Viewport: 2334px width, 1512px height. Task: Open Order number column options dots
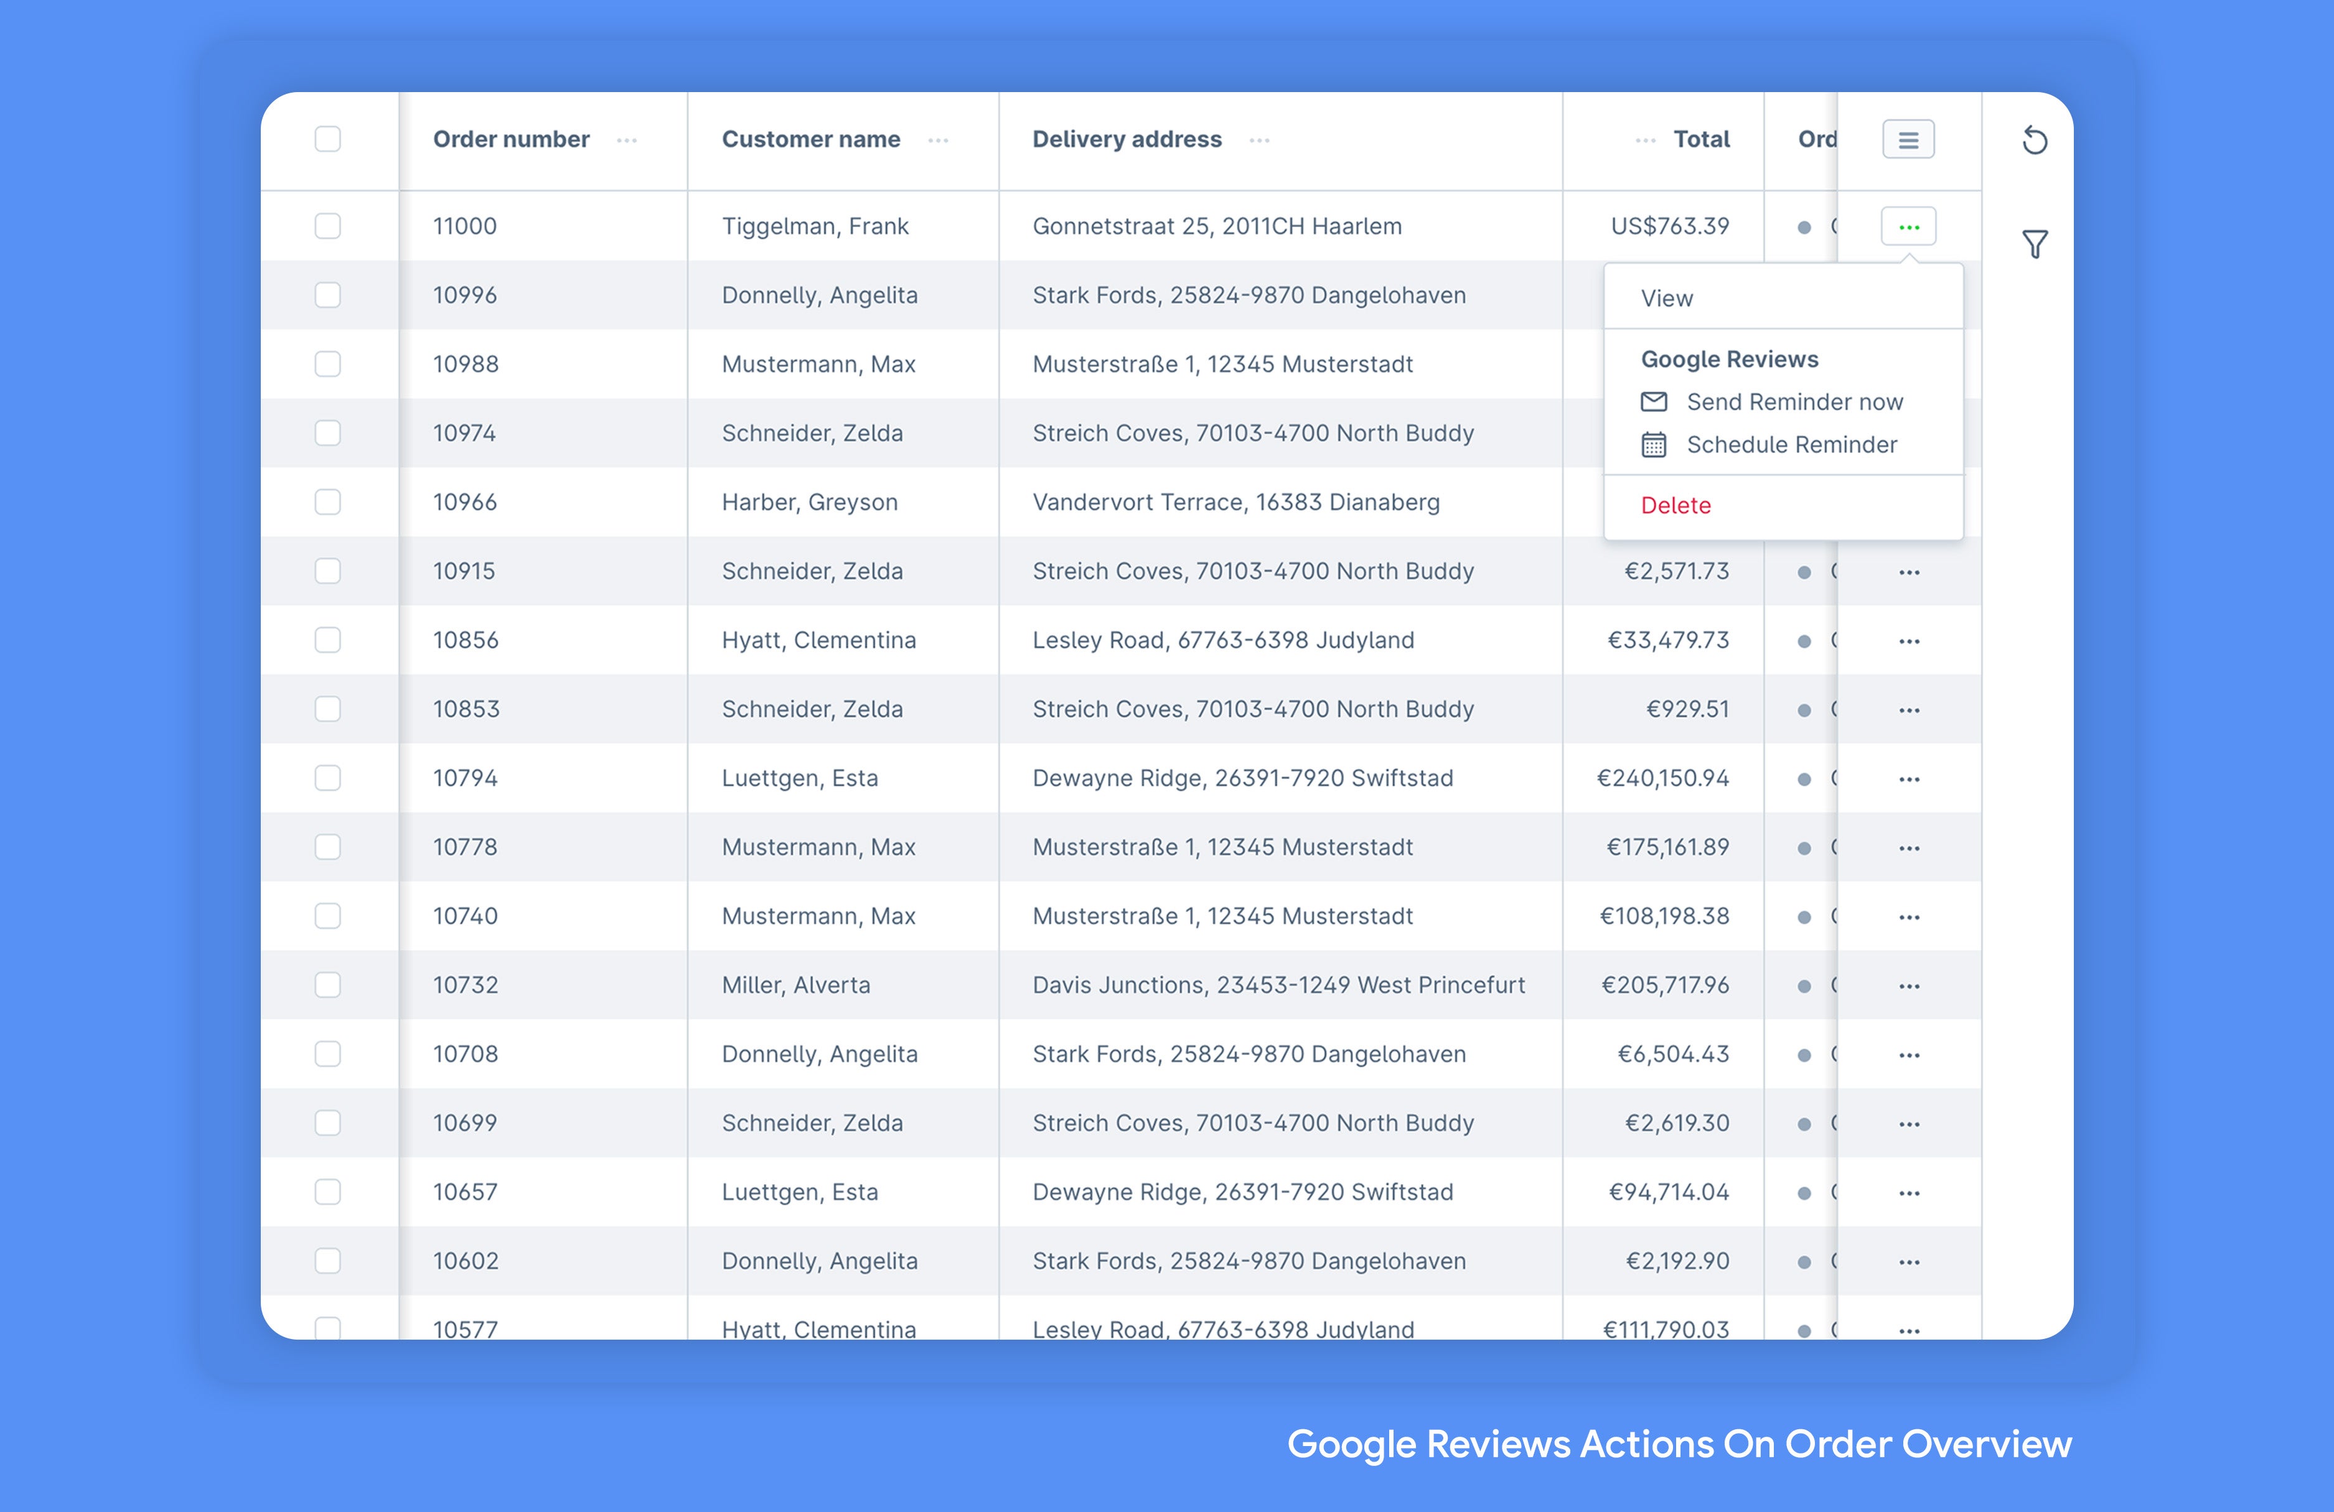coord(627,140)
